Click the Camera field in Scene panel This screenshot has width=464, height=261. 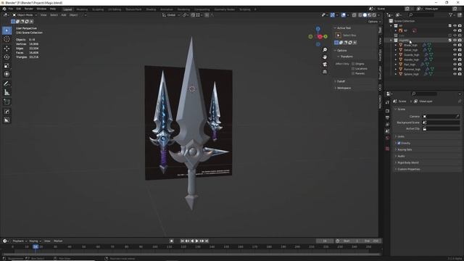[x=441, y=117]
